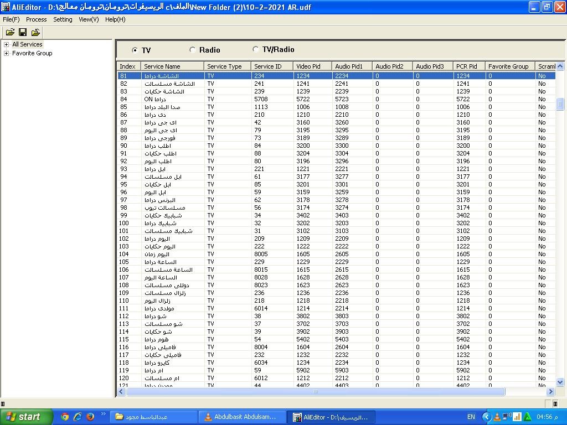Click the horizontal scrollbar of the table
Screen dimensions: 567x425
[316, 392]
